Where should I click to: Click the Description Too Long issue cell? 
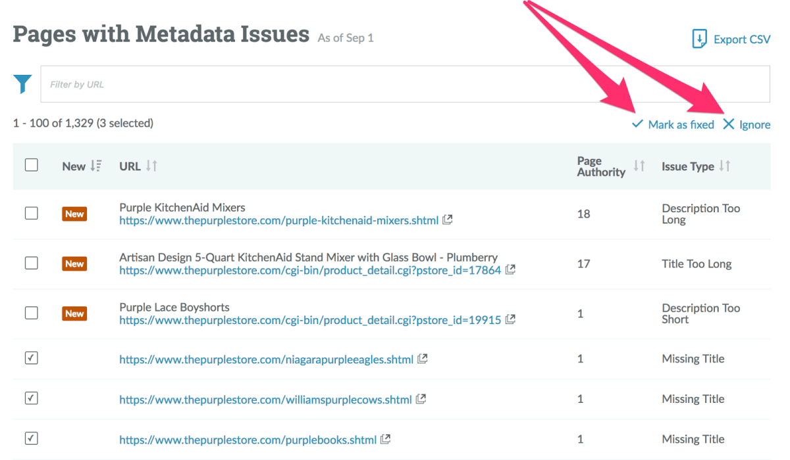701,214
